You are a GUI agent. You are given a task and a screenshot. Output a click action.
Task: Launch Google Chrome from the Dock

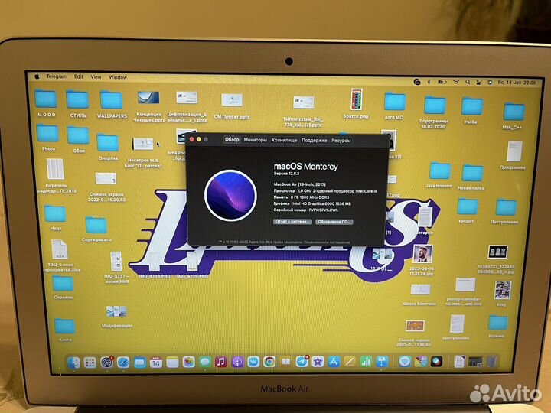[x=269, y=361]
